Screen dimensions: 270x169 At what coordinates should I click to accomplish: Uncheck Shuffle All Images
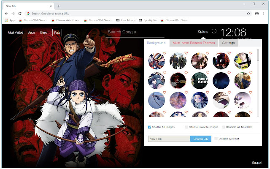click(149, 127)
